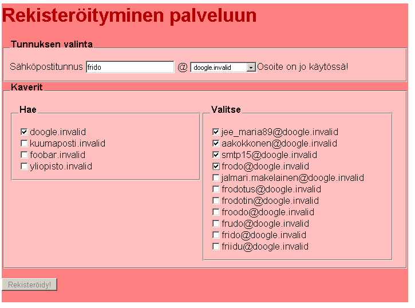This screenshot has width=415, height=308.
Task: Open the doogle.invalid domain dropdown
Action: pos(223,67)
